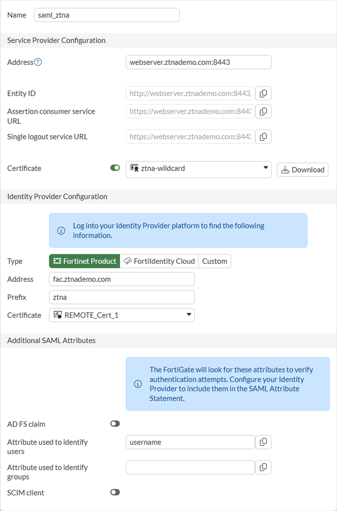Copy the Entity ID value

pyautogui.click(x=263, y=93)
